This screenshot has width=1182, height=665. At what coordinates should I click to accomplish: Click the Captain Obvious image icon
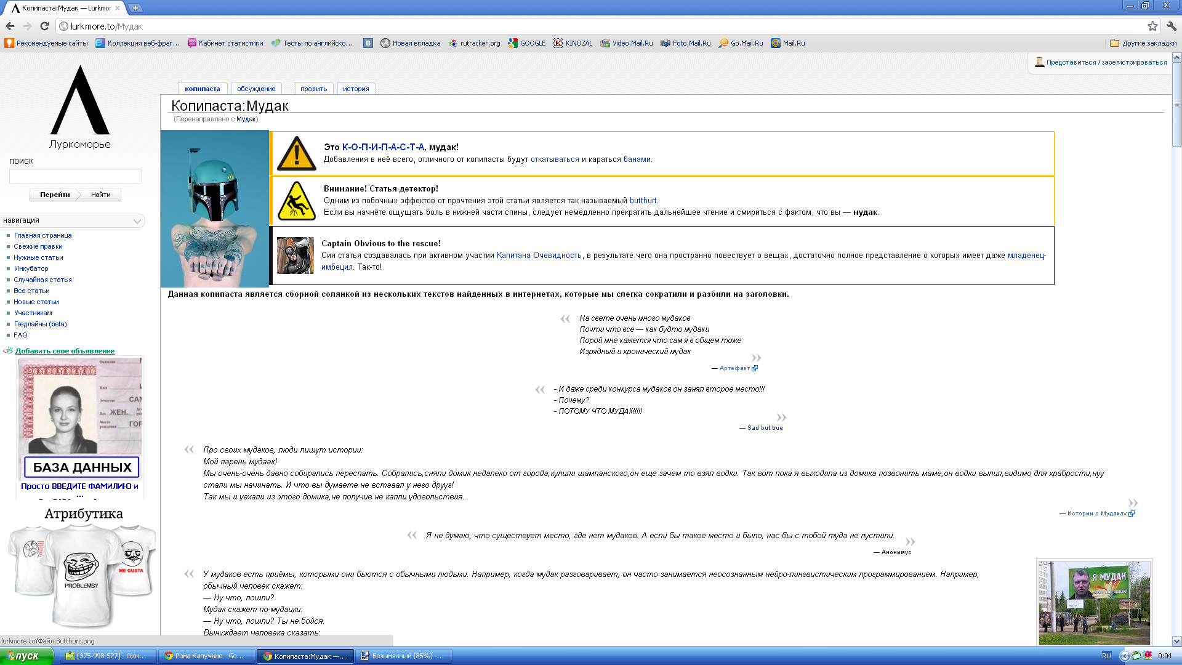pyautogui.click(x=295, y=256)
